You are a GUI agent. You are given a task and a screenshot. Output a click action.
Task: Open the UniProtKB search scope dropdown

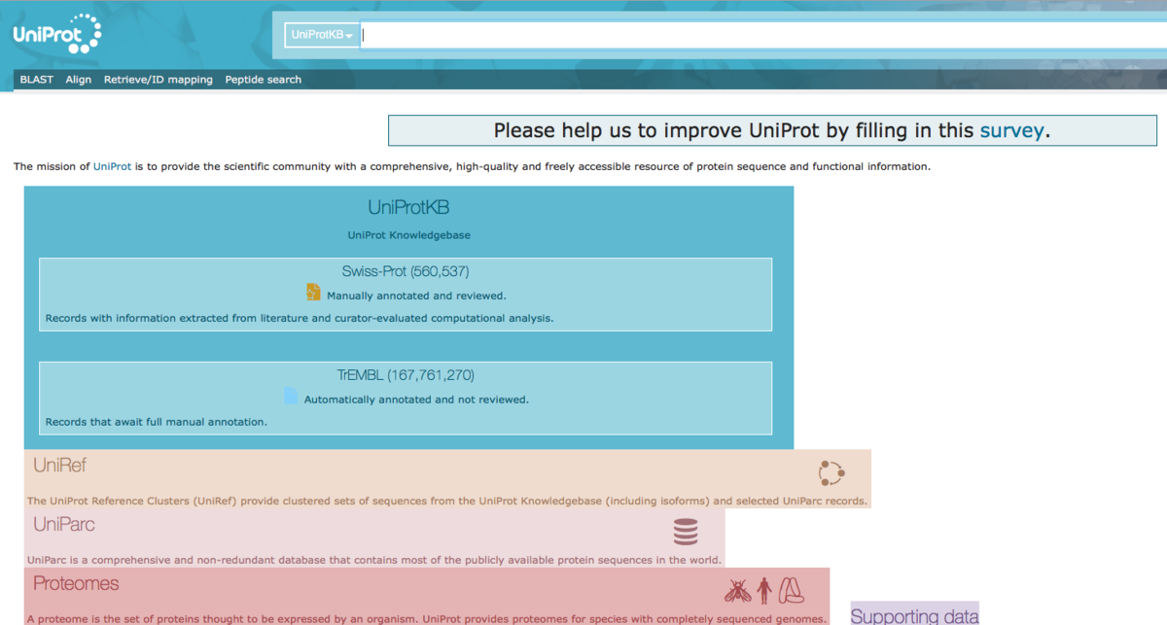[x=322, y=34]
